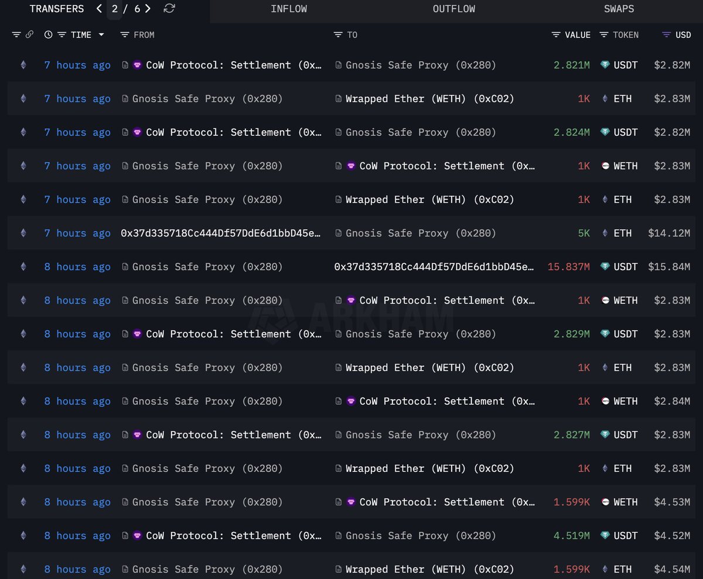The height and width of the screenshot is (579, 703).
Task: Click the clock icon beside TIME
Action: [x=48, y=35]
